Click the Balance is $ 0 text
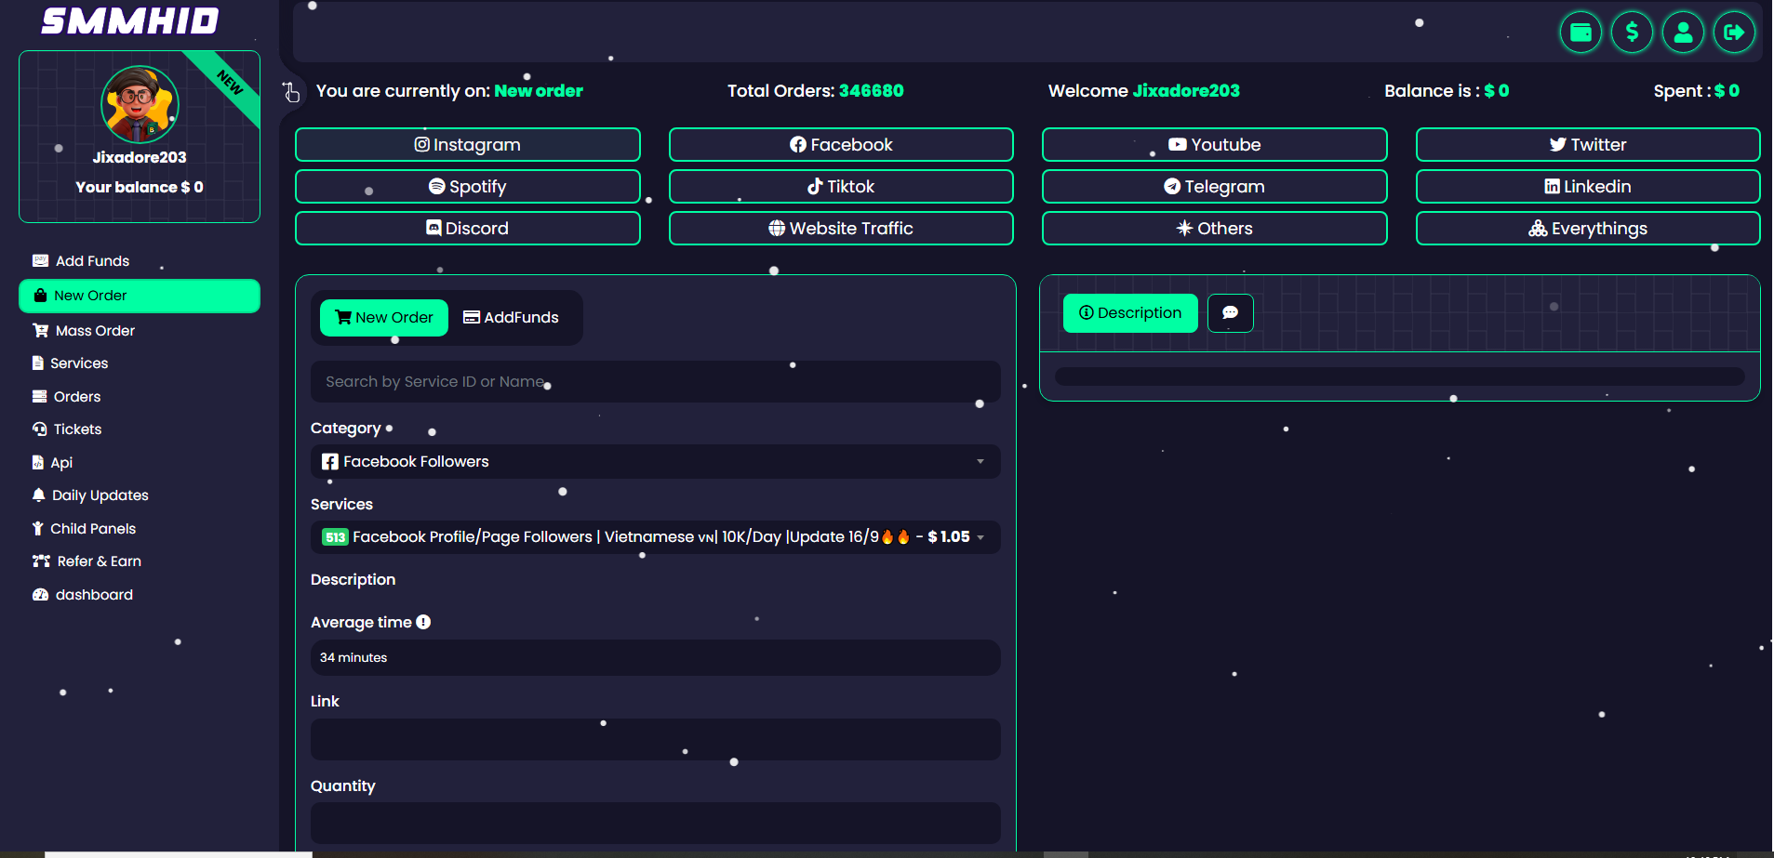This screenshot has height=858, width=1774. coord(1447,91)
